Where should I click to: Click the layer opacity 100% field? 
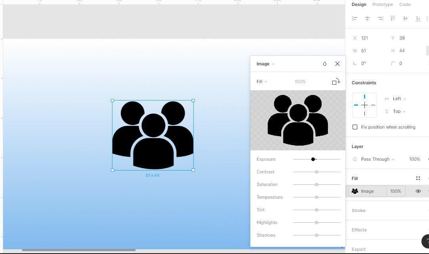point(414,159)
